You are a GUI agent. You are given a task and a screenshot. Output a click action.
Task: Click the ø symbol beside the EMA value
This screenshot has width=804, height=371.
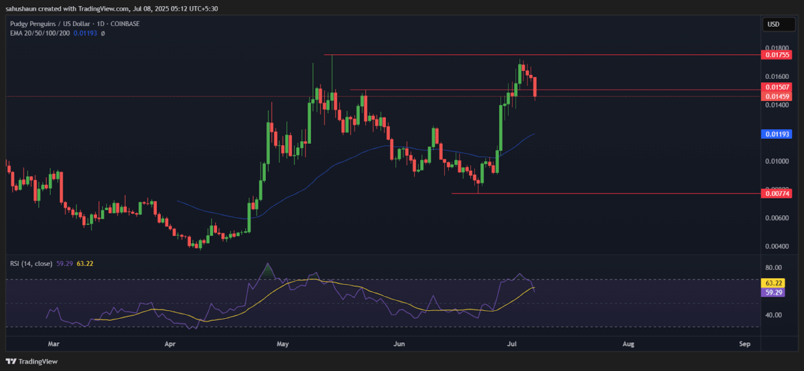(103, 32)
